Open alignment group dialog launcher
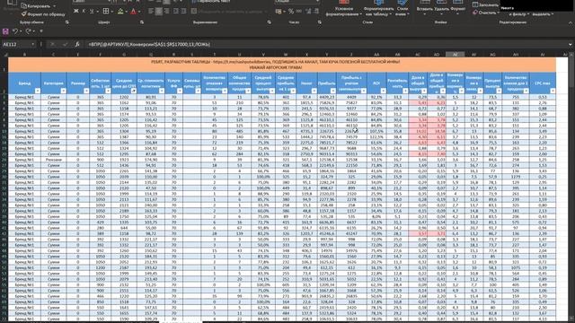 (269, 22)
